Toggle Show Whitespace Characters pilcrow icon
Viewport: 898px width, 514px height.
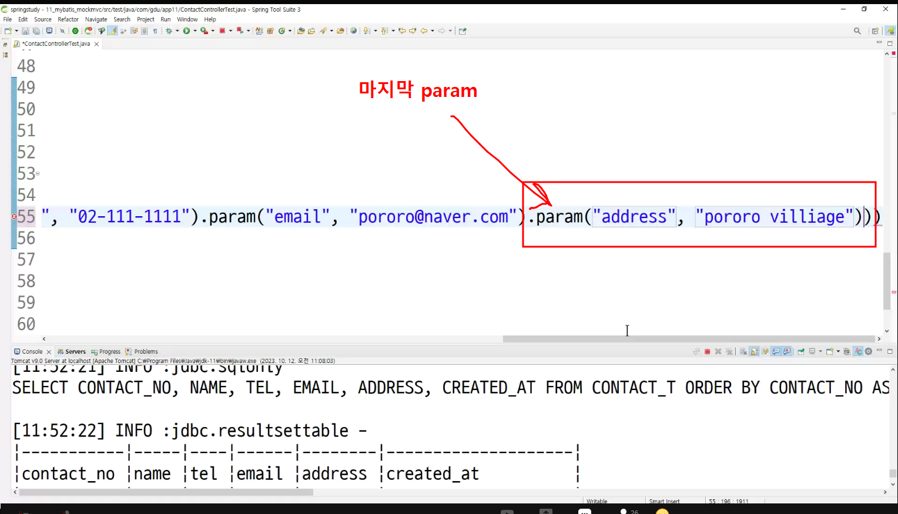tap(155, 31)
